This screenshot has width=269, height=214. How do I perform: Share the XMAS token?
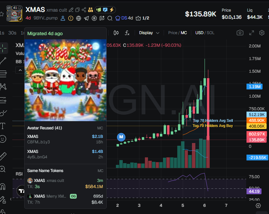point(84,10)
